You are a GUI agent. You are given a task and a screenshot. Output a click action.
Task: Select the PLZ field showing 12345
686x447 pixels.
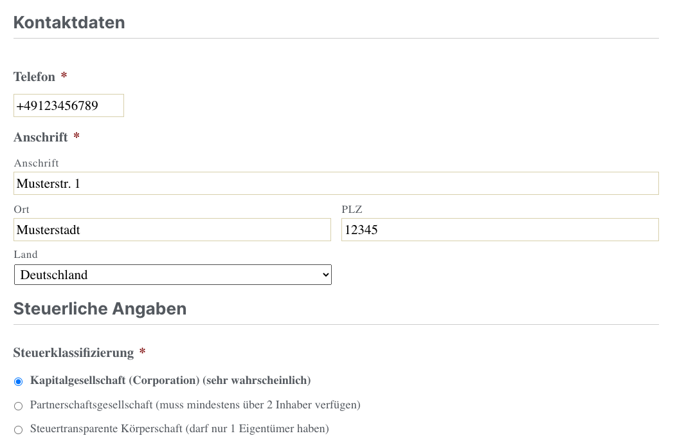(x=500, y=230)
